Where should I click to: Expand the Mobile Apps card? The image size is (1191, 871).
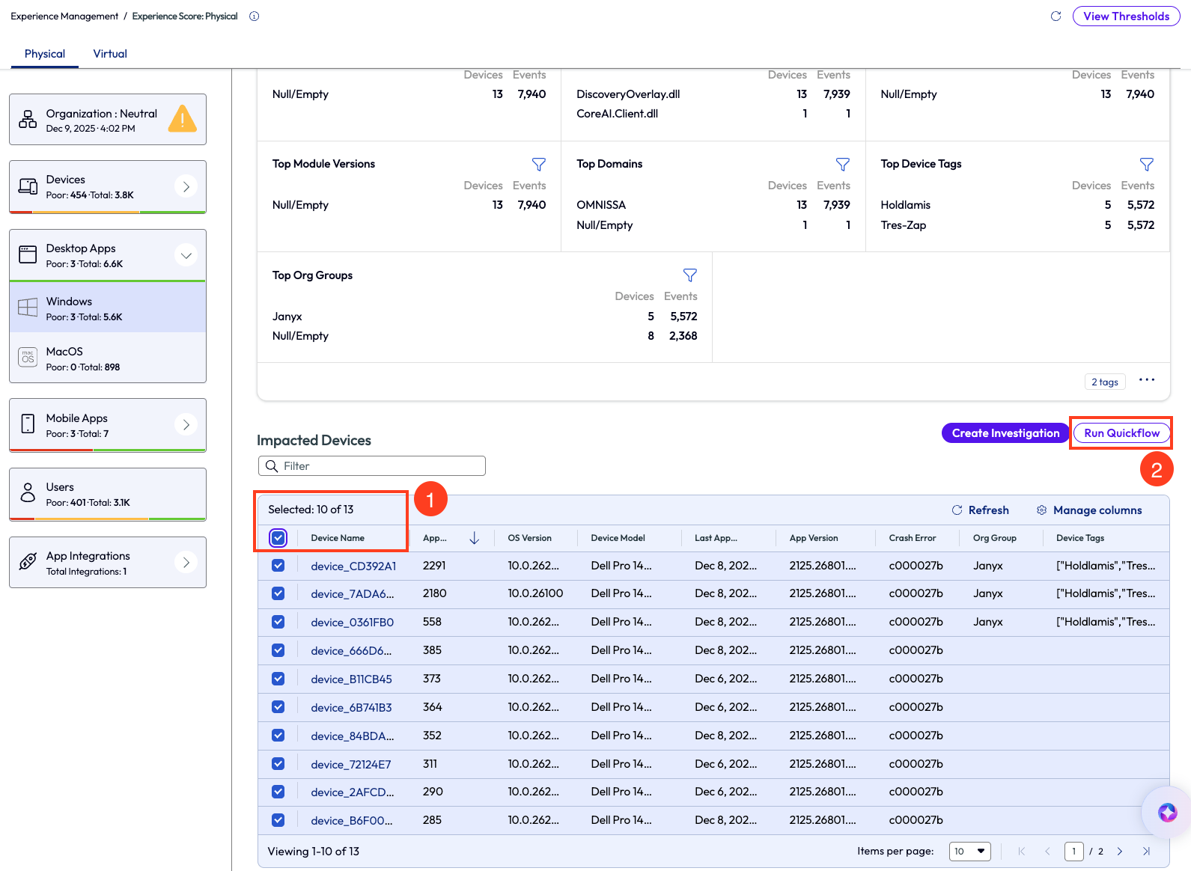(186, 425)
